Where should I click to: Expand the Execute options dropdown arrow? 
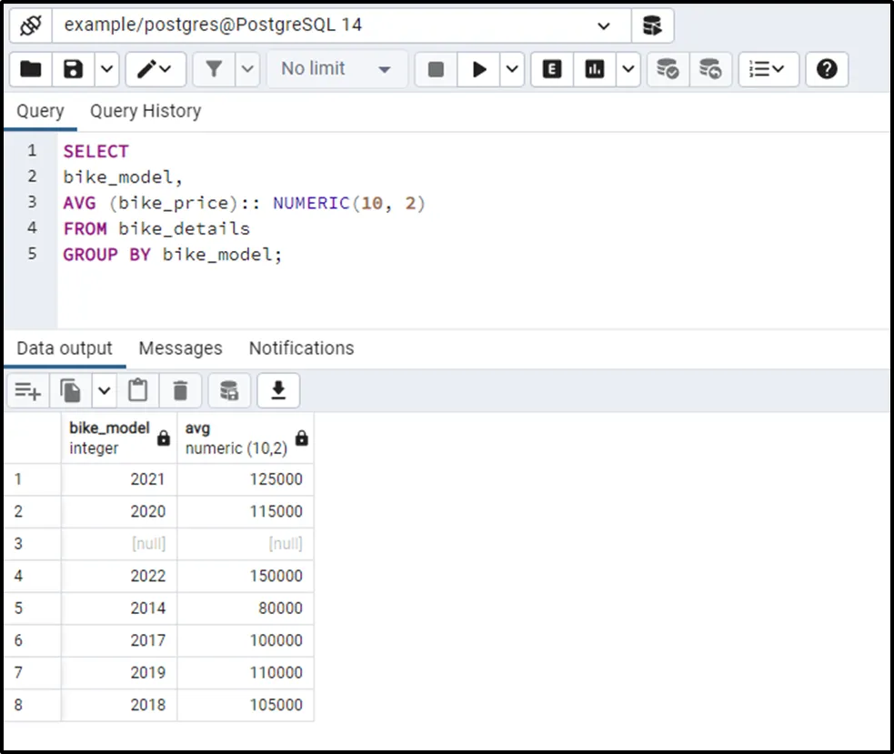pyautogui.click(x=512, y=69)
